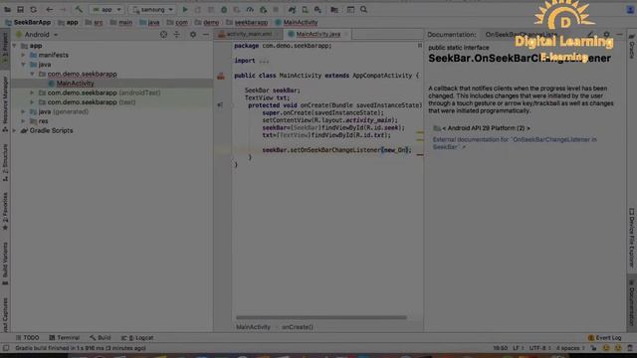
Task: Open the Logcat tool window
Action: point(137,338)
